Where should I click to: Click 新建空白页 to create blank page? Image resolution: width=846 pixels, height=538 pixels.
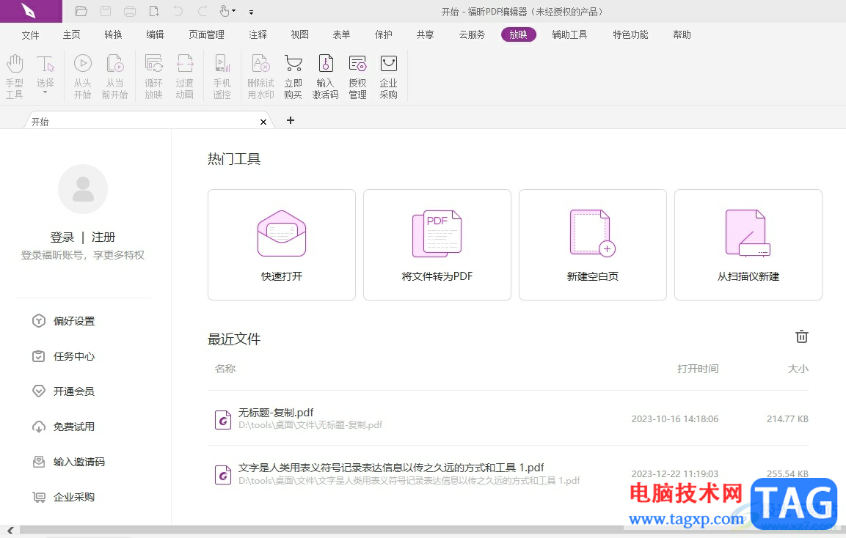tap(593, 245)
